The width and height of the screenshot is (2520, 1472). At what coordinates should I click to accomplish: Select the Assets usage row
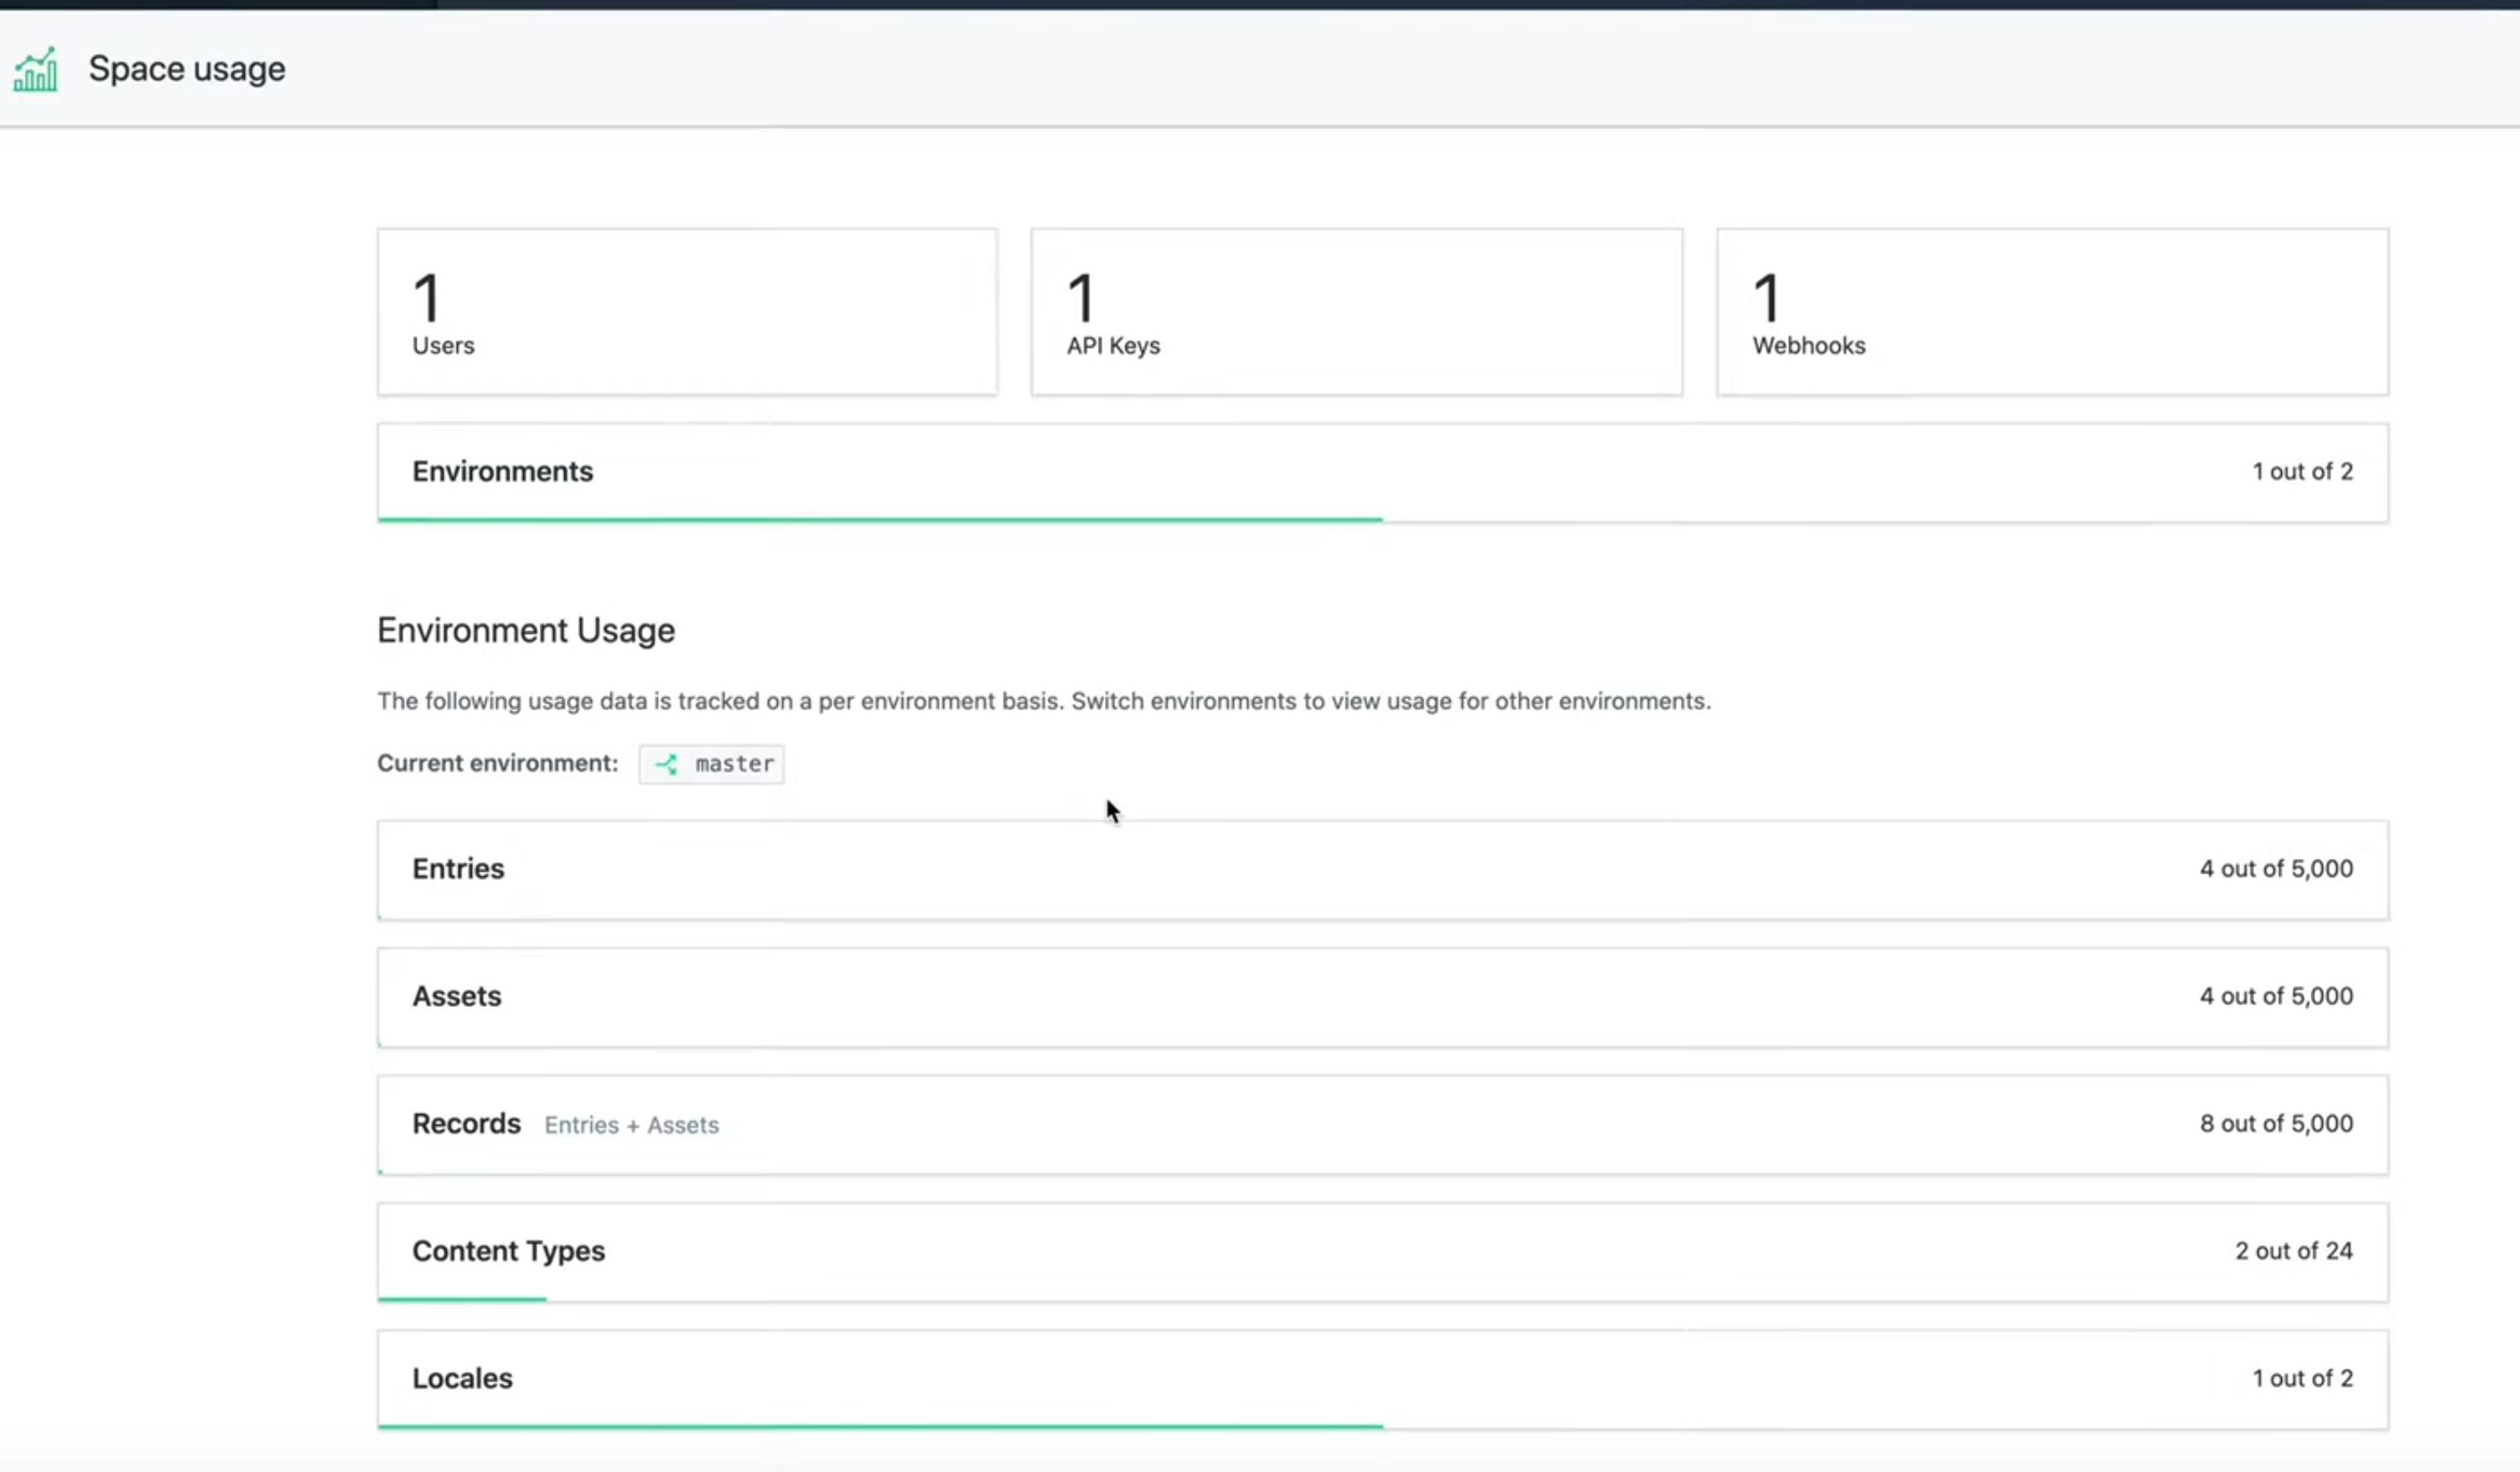1382,995
